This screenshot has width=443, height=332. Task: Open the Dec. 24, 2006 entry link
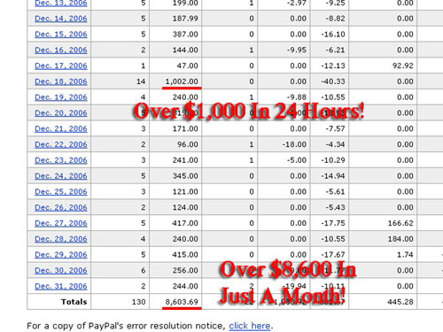tap(61, 176)
